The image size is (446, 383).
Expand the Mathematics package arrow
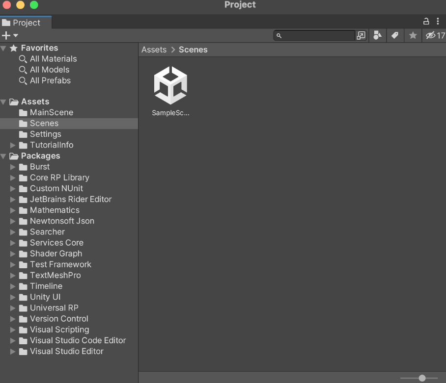12,210
